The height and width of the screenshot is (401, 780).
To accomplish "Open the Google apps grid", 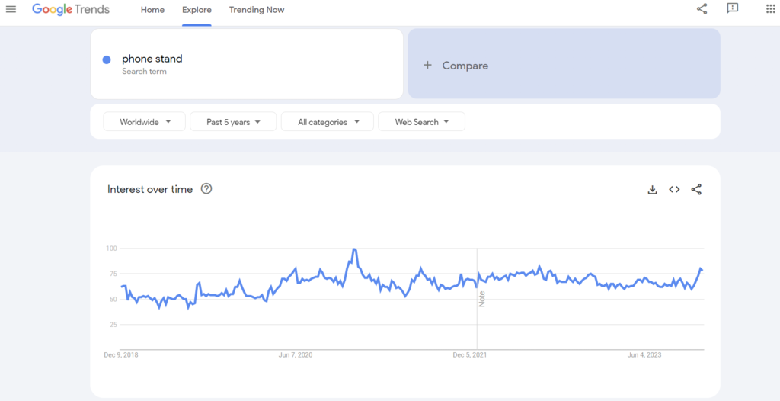I will (x=770, y=9).
